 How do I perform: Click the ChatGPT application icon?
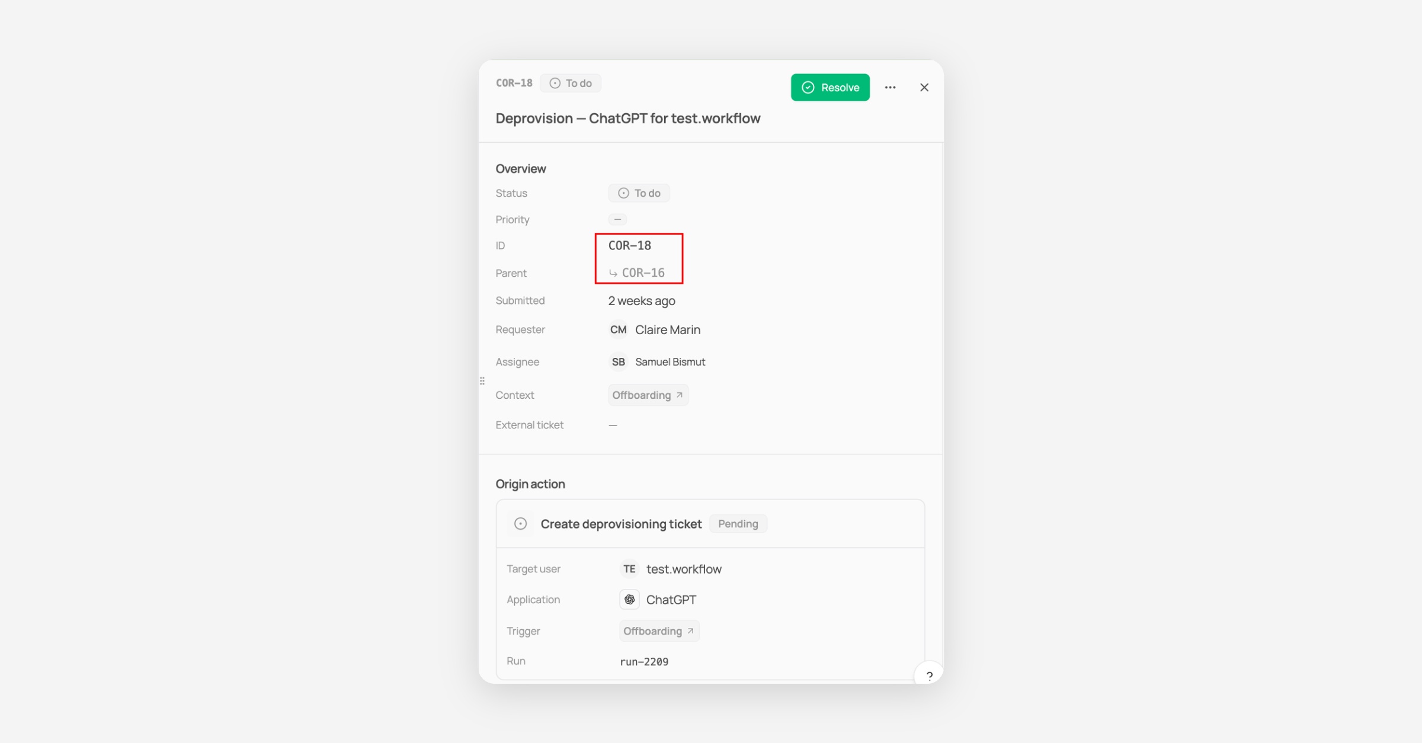(x=629, y=600)
